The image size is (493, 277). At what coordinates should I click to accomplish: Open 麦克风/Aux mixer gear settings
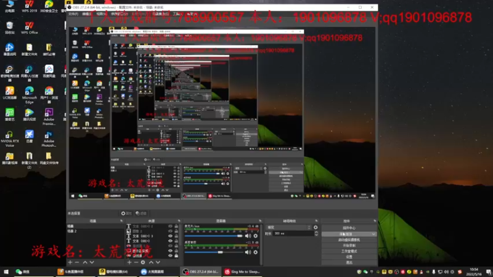click(256, 236)
